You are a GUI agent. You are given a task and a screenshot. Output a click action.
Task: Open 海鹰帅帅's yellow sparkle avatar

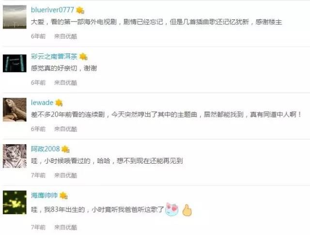[15, 202]
